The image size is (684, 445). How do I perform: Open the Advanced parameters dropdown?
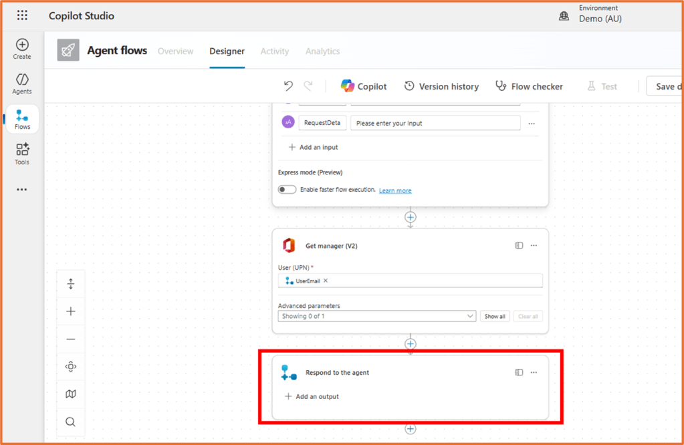click(x=469, y=315)
